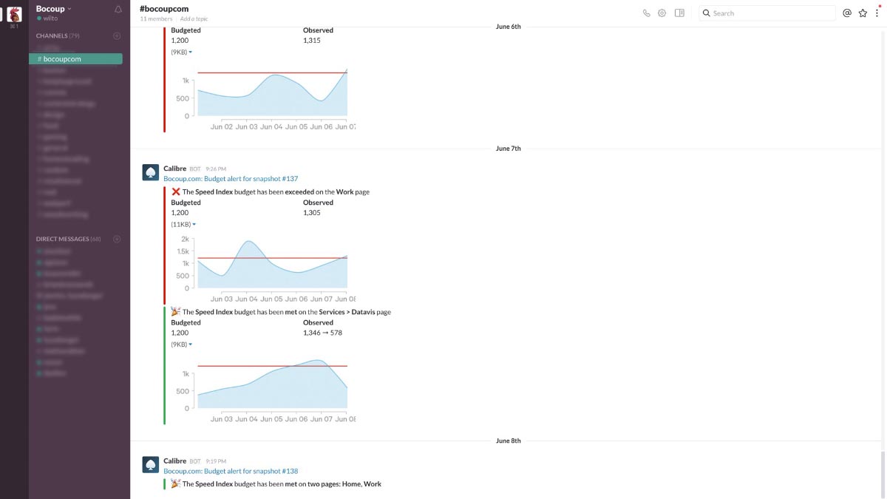Toggle the channel details pane

pyautogui.click(x=680, y=13)
